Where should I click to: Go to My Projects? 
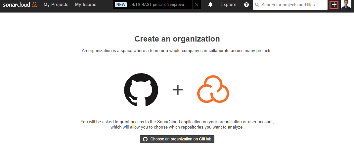point(56,5)
